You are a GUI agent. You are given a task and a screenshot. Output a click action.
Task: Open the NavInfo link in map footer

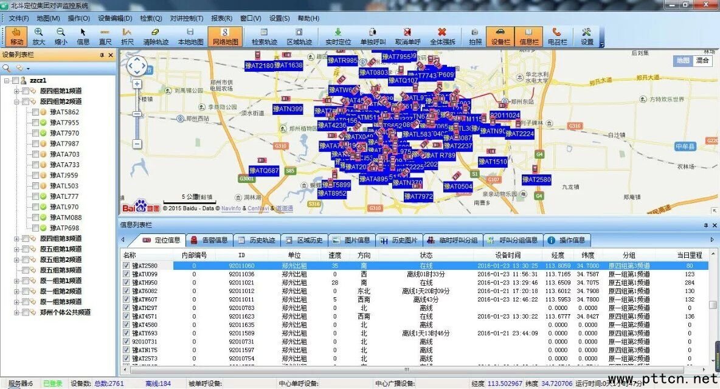click(x=230, y=208)
